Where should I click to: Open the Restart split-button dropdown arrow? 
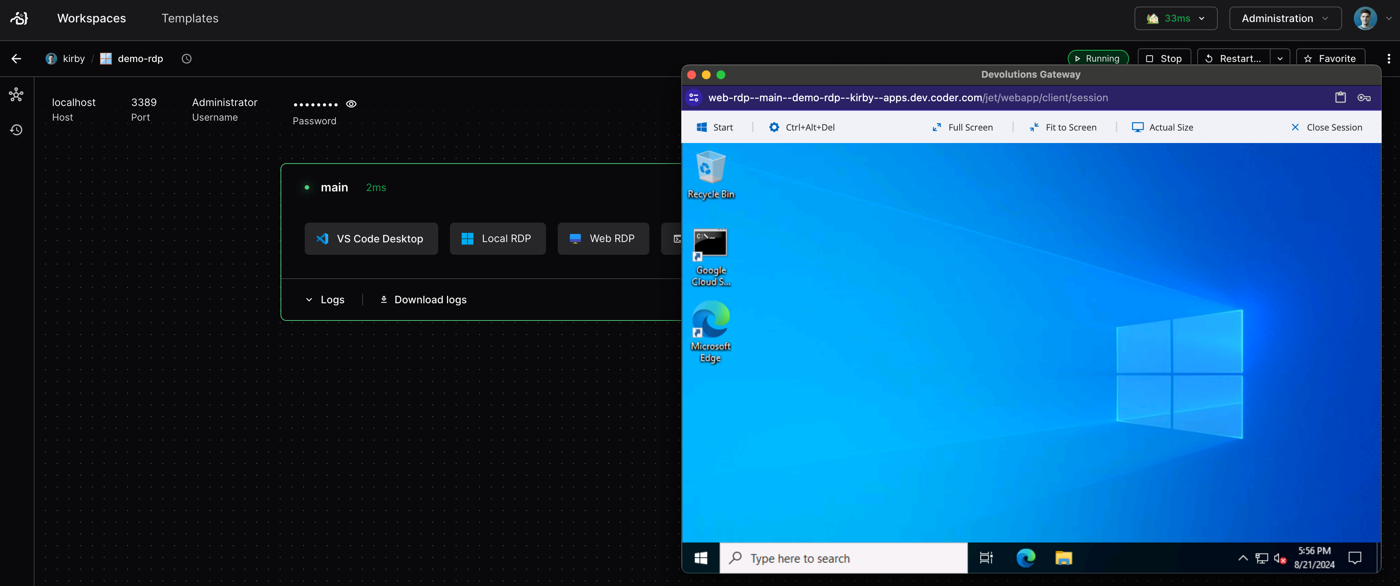[x=1280, y=58]
